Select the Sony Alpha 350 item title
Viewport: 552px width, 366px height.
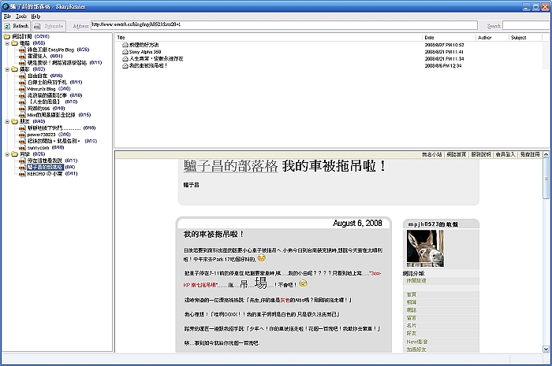(x=144, y=52)
